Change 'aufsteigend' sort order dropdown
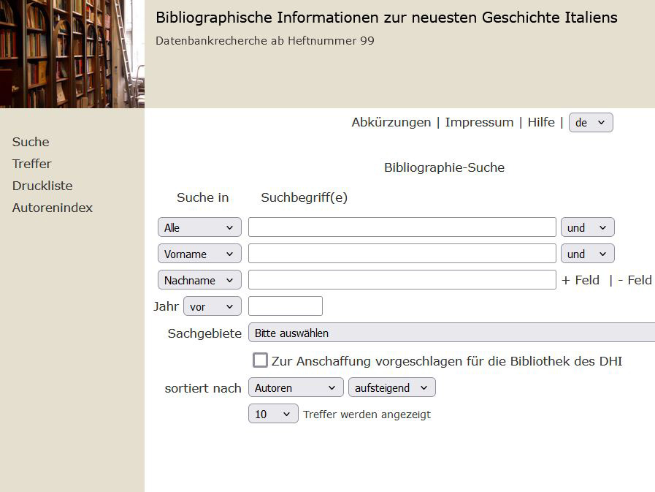Image resolution: width=655 pixels, height=492 pixels. [391, 387]
